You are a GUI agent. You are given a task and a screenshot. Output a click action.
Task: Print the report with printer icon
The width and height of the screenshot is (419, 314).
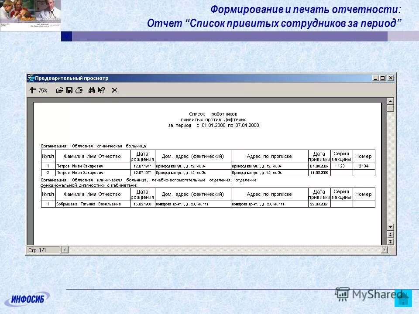pos(79,90)
